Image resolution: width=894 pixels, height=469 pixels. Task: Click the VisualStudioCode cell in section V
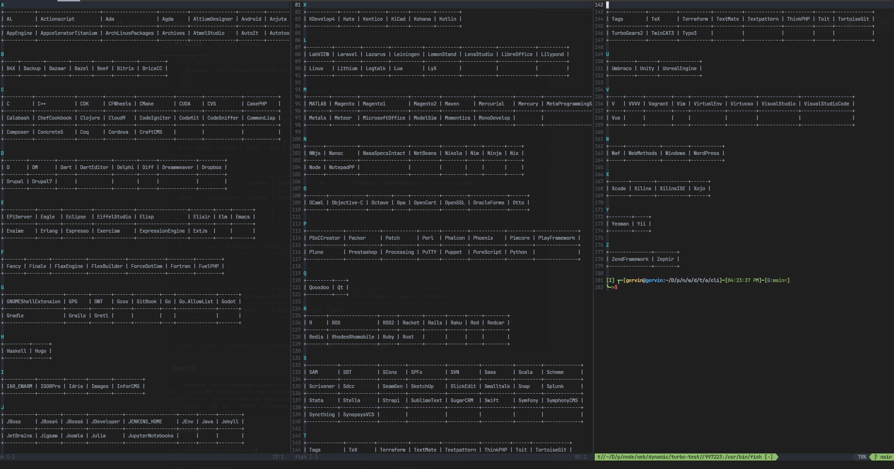827,104
